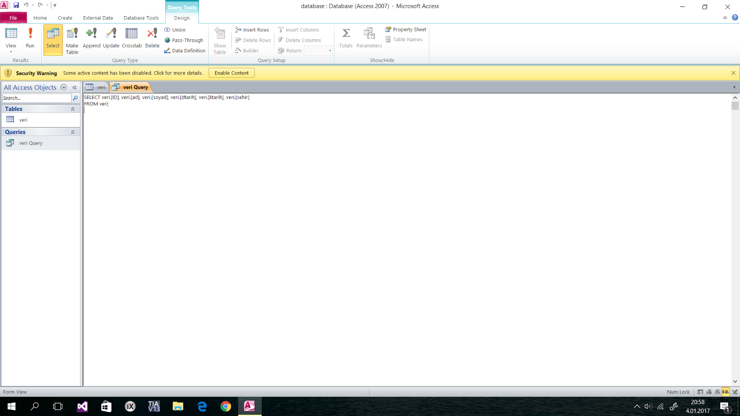Choose the Append query type
This screenshot has height=416, width=740.
click(92, 38)
